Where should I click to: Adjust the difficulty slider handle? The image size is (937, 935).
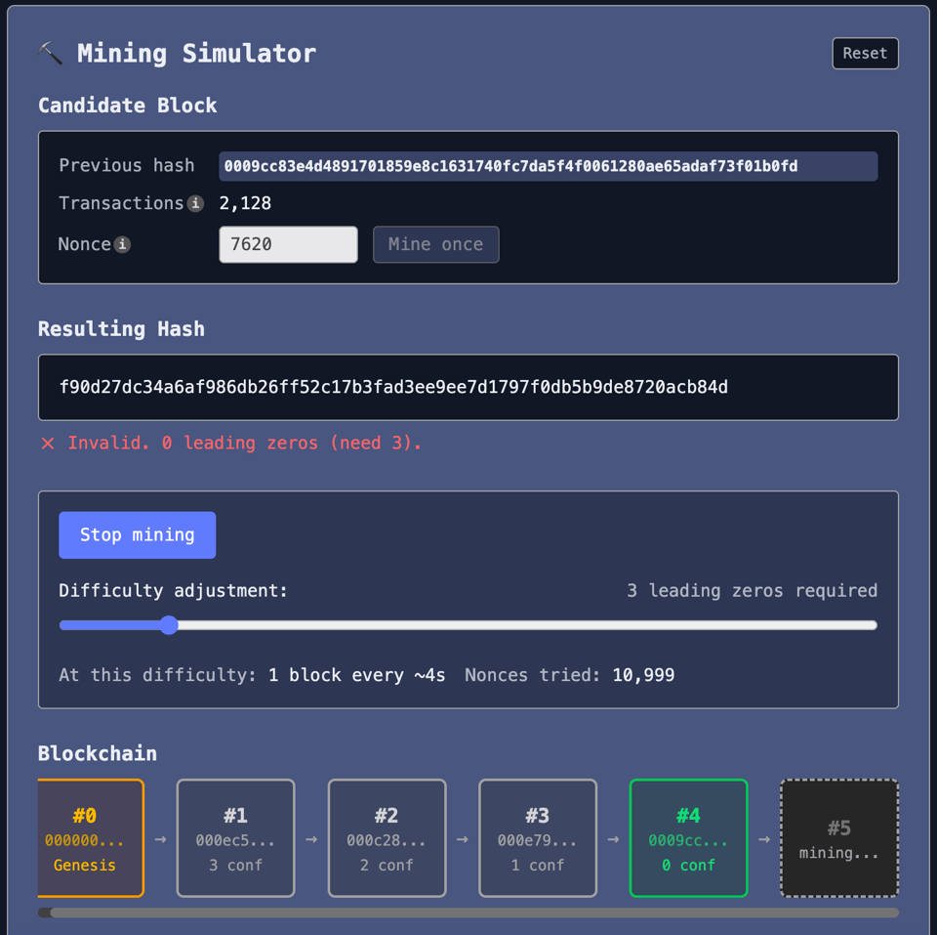(168, 624)
